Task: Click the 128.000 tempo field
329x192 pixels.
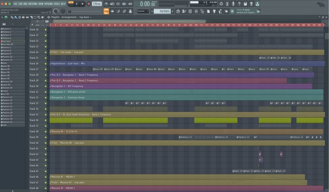Action: tap(97, 4)
